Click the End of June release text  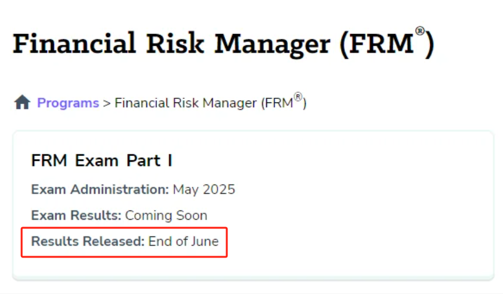tap(184, 241)
